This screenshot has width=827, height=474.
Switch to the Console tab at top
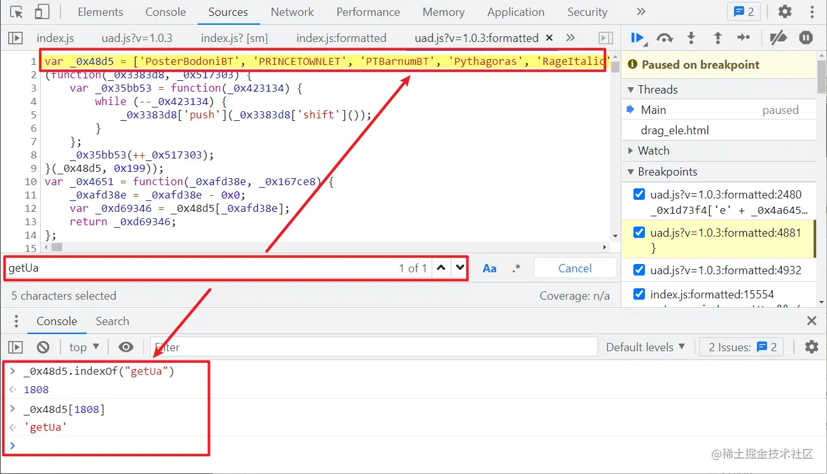tap(166, 12)
